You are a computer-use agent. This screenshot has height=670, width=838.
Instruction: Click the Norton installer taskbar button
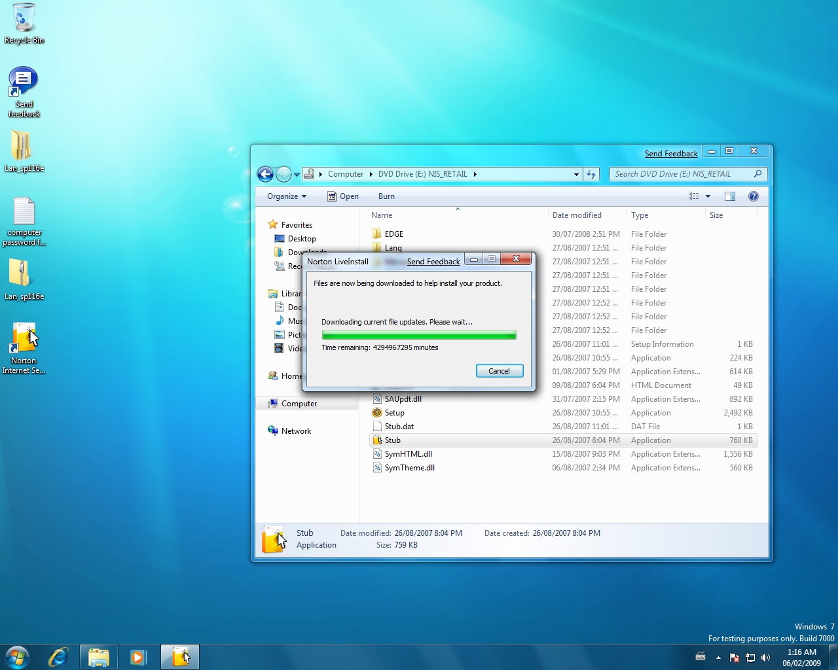tap(180, 657)
